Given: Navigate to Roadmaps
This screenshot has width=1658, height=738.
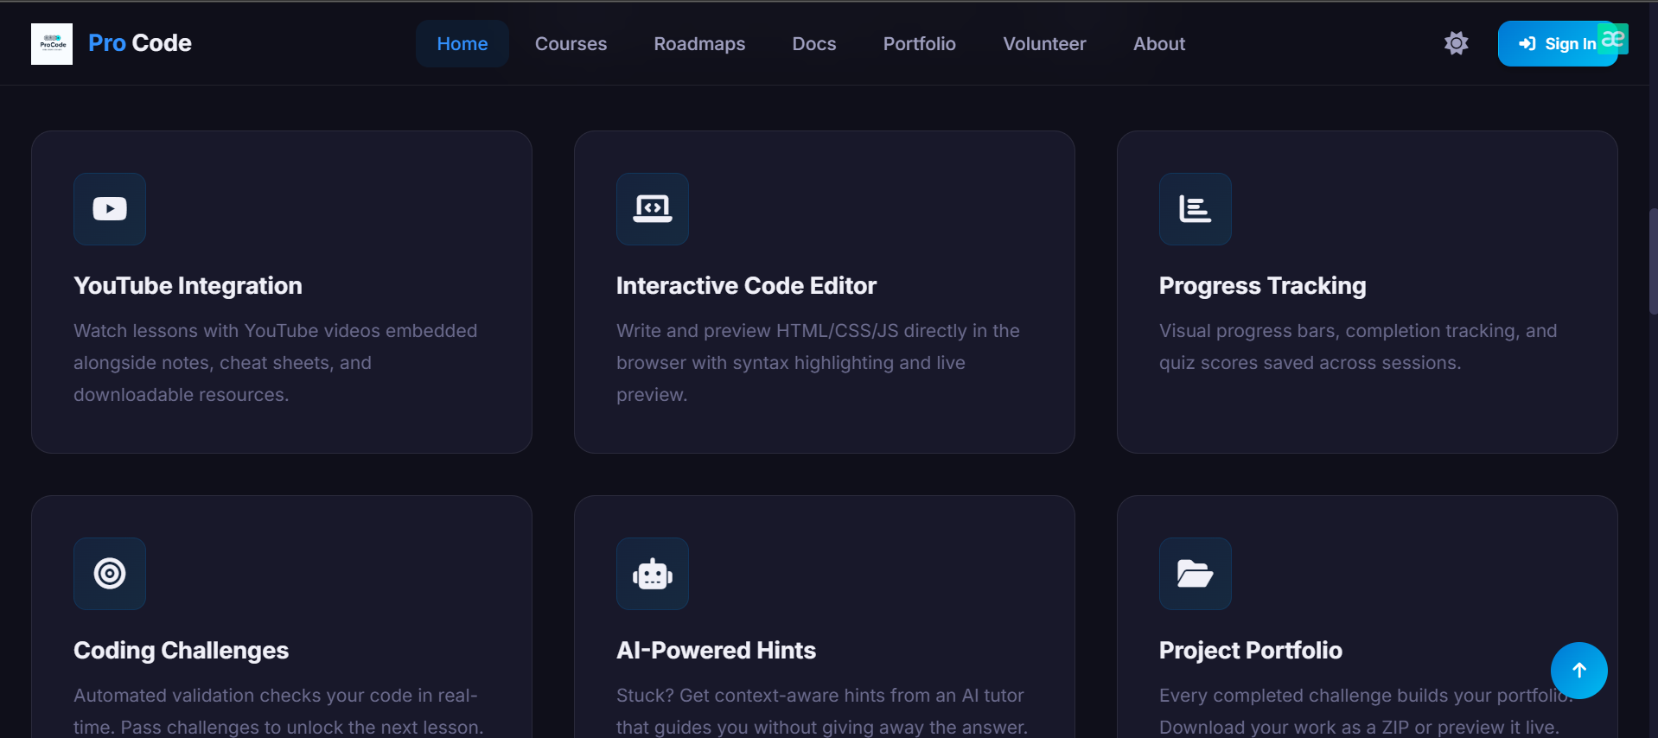Looking at the screenshot, I should [x=699, y=44].
